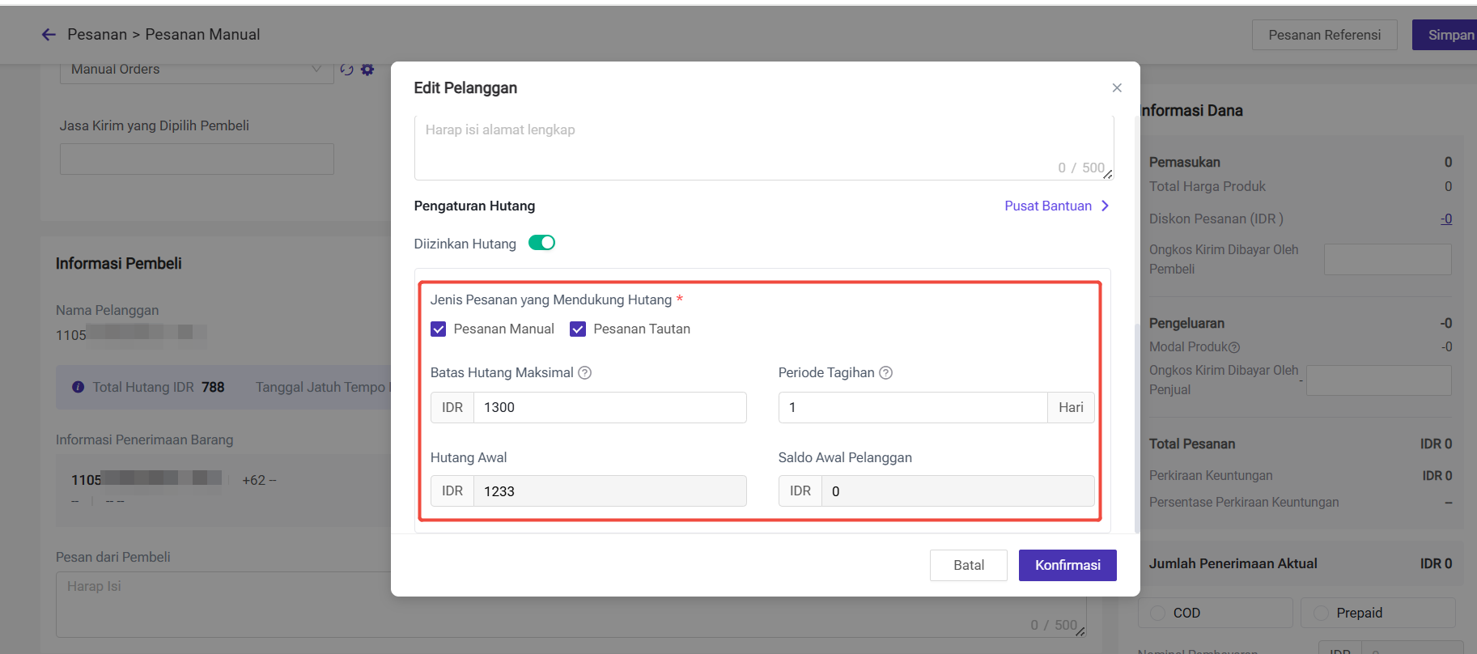Click the Pesanan Referensi button
The height and width of the screenshot is (654, 1477).
point(1324,35)
